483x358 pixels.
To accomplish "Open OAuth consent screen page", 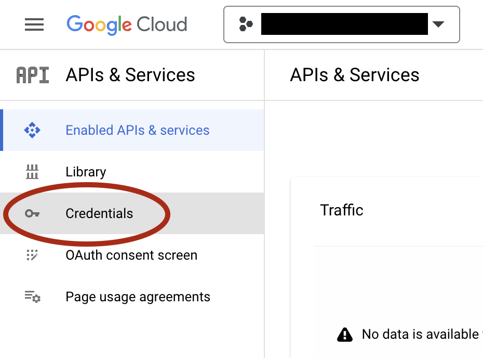I will (x=132, y=255).
